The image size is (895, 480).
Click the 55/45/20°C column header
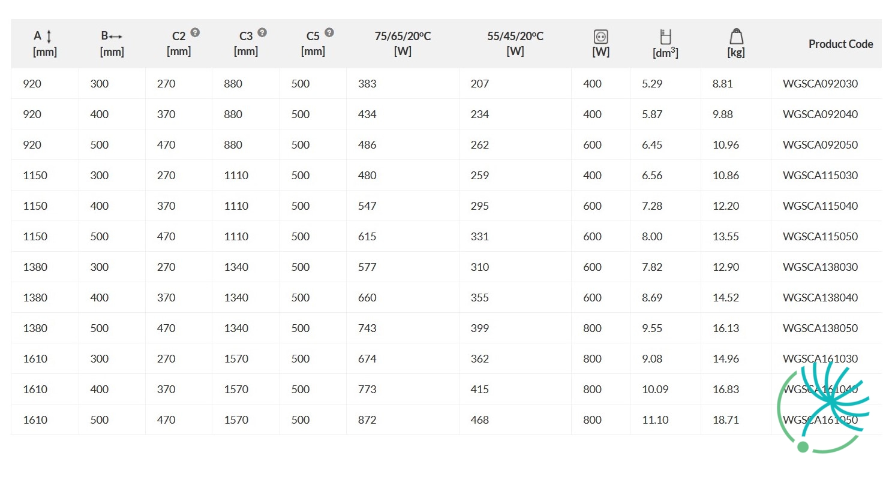(515, 44)
